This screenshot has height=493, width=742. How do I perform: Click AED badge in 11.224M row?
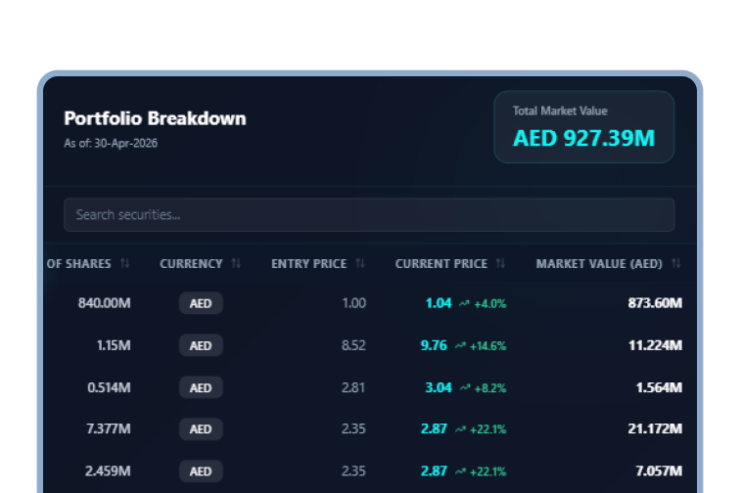click(201, 345)
